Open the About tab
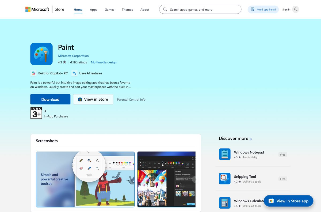The height and width of the screenshot is (212, 321). [x=145, y=10]
